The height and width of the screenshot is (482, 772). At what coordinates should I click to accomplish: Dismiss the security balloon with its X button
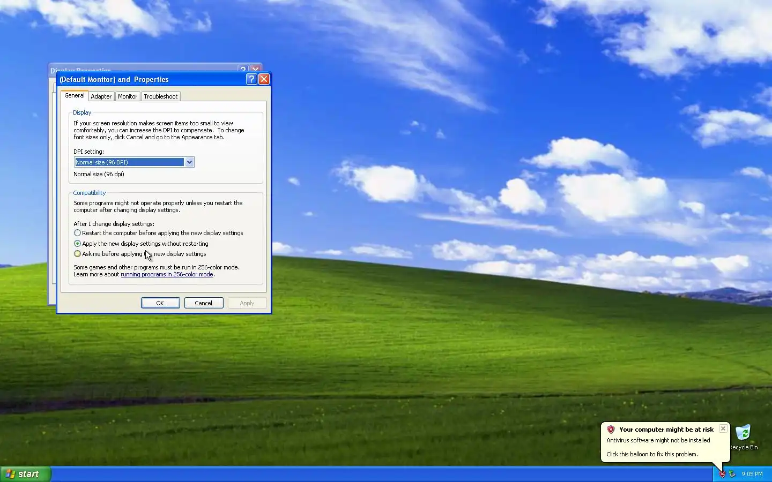tap(723, 428)
